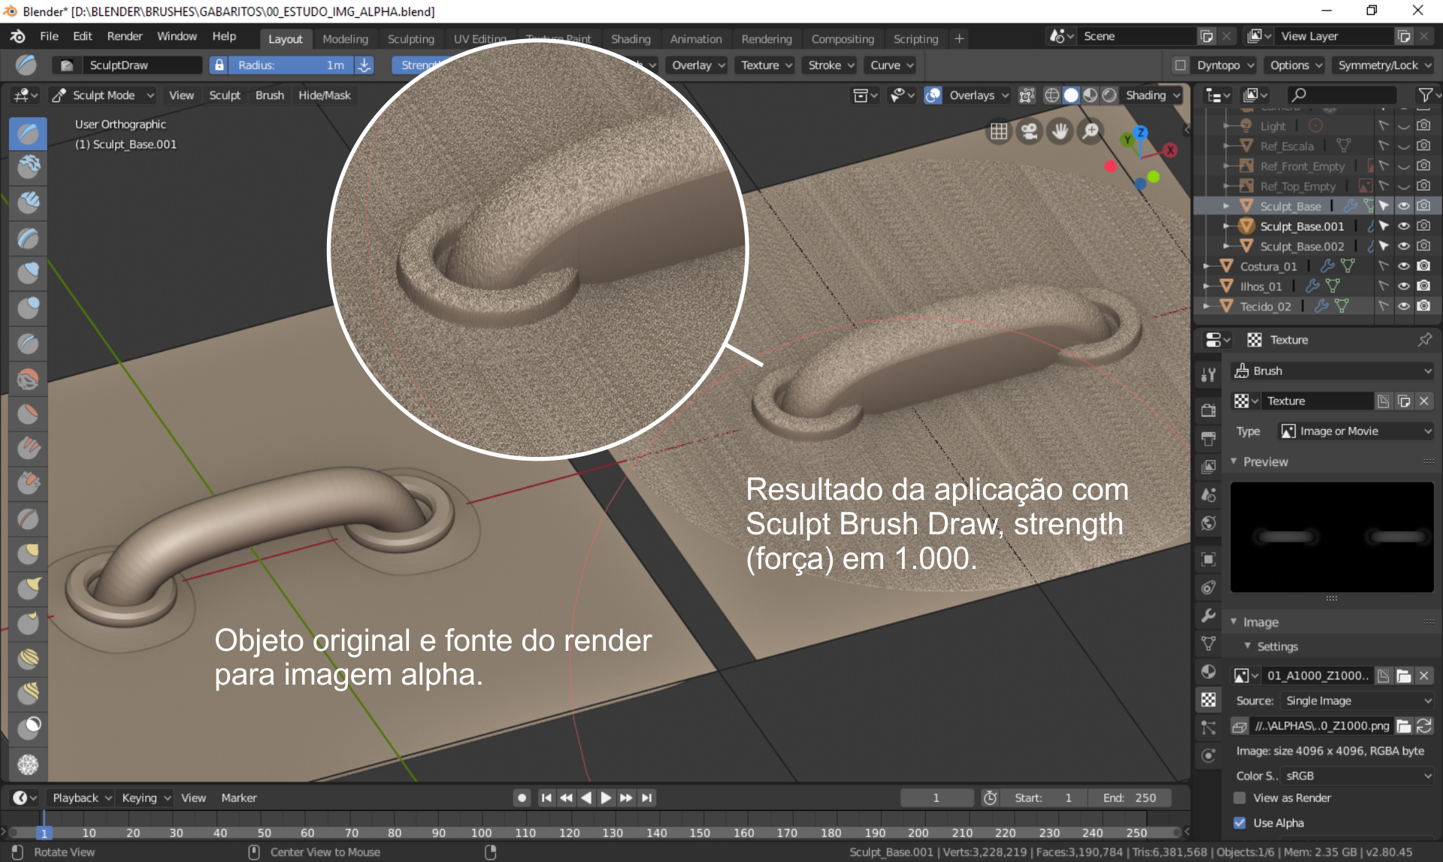Open the Brush menu in viewport header

click(x=270, y=95)
